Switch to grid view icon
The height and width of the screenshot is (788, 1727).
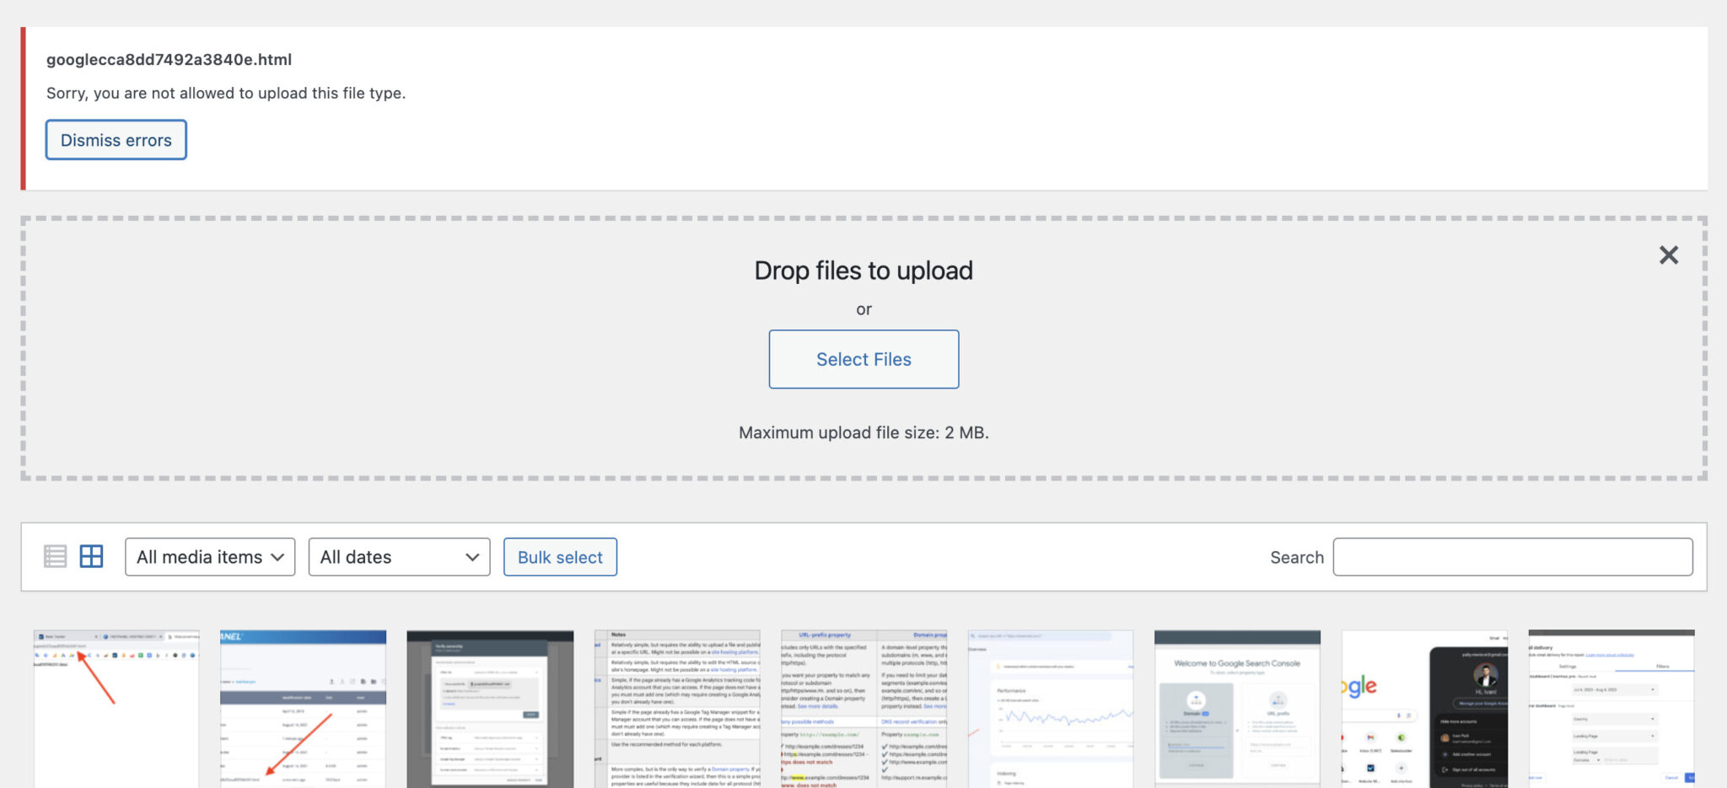tap(91, 556)
